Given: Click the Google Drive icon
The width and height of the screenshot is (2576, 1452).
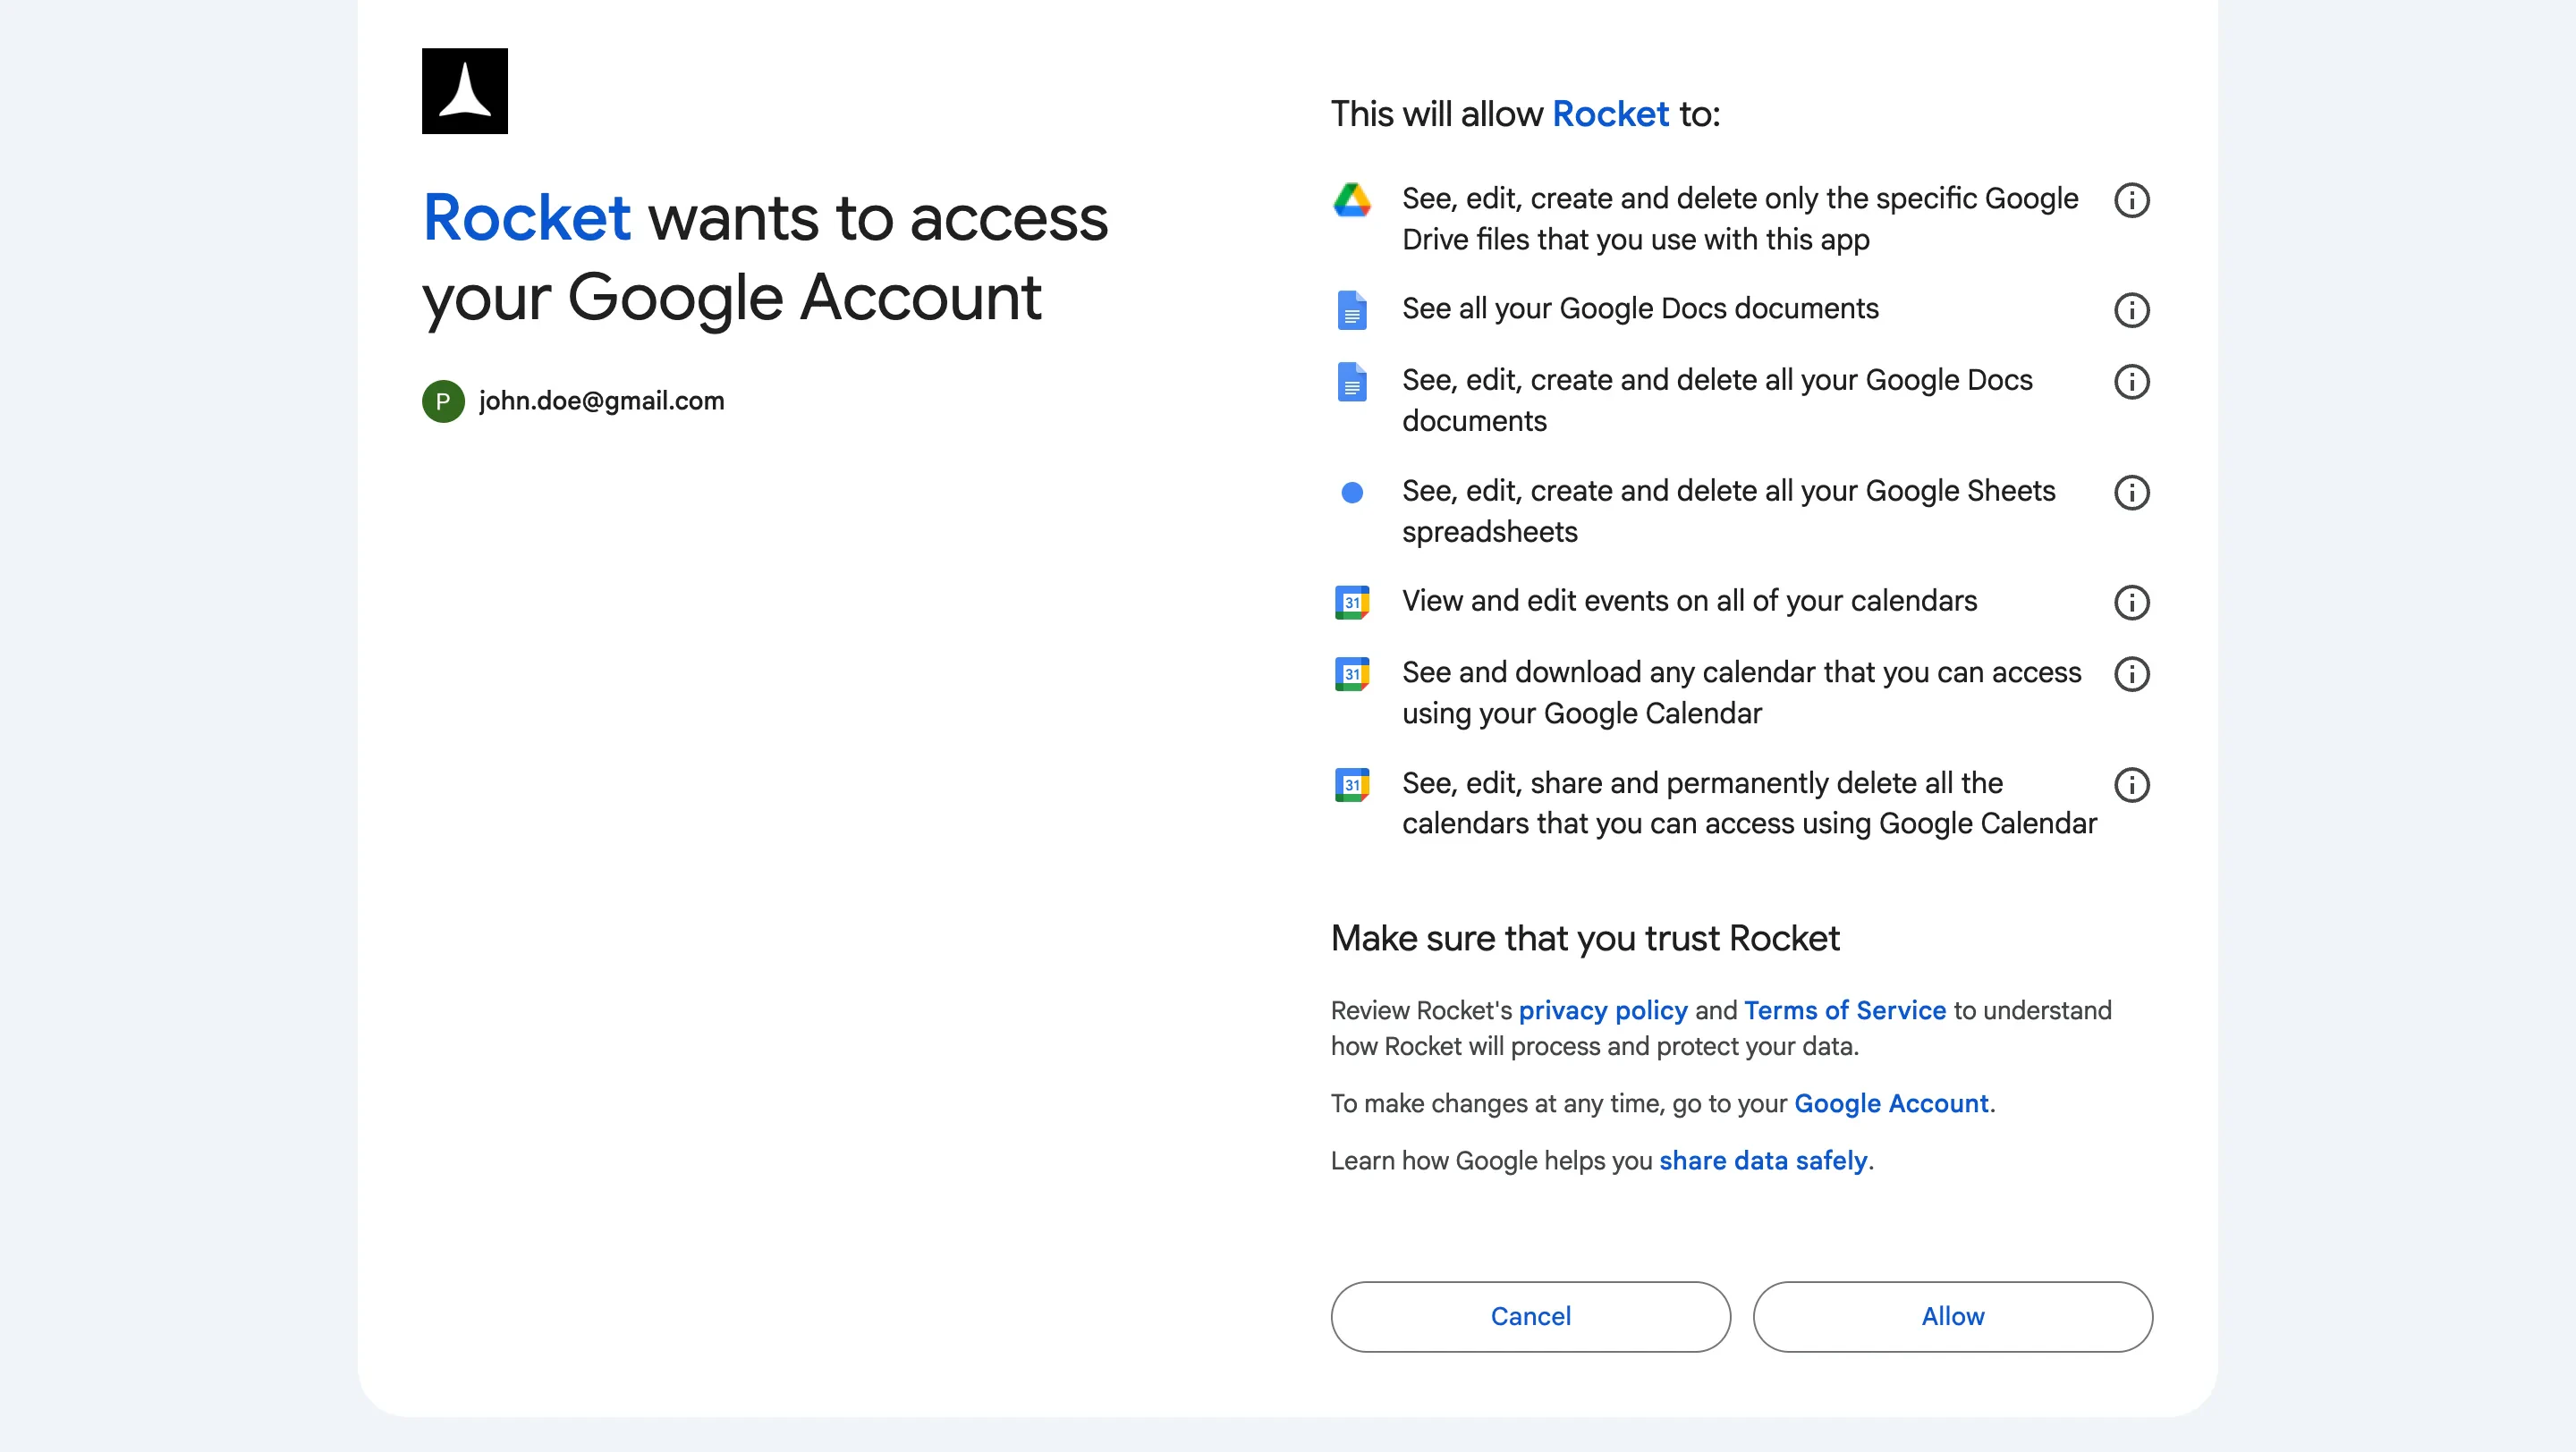Looking at the screenshot, I should [1352, 200].
